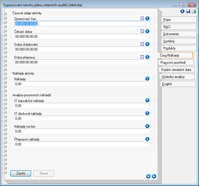Image resolution: width=199 pixels, height=186 pixels.
Task: Open info for Zpracovací čas field
Action: pyautogui.click(x=147, y=18)
